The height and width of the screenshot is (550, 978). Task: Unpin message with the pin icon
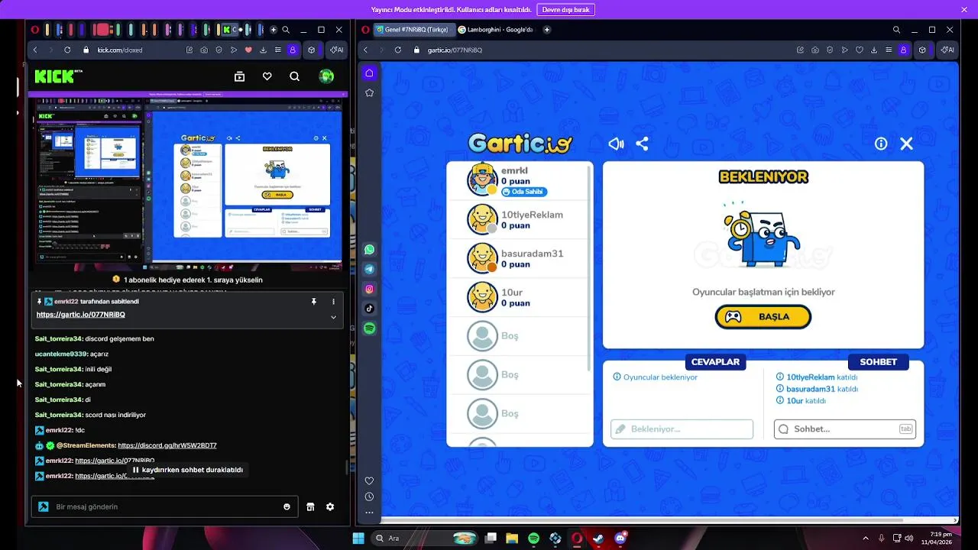tap(313, 302)
